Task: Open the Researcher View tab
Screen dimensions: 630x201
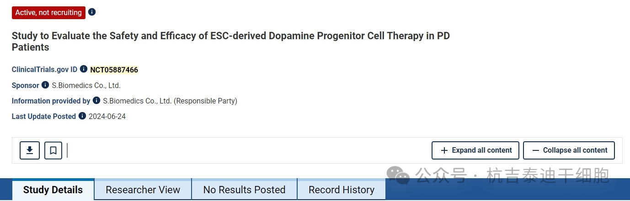Action: (143, 190)
